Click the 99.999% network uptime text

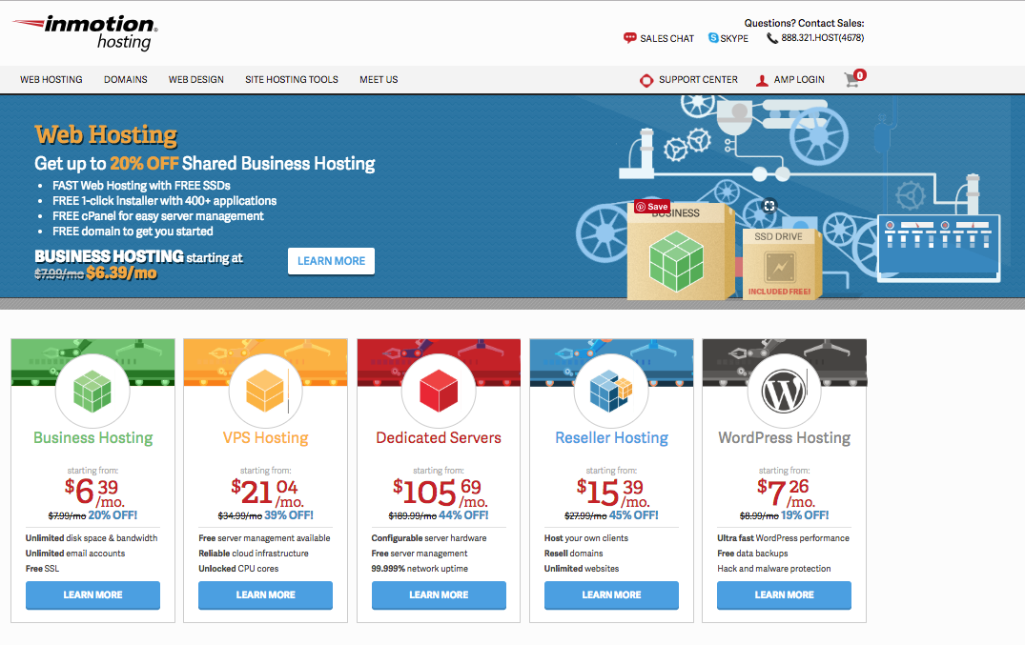tap(420, 569)
